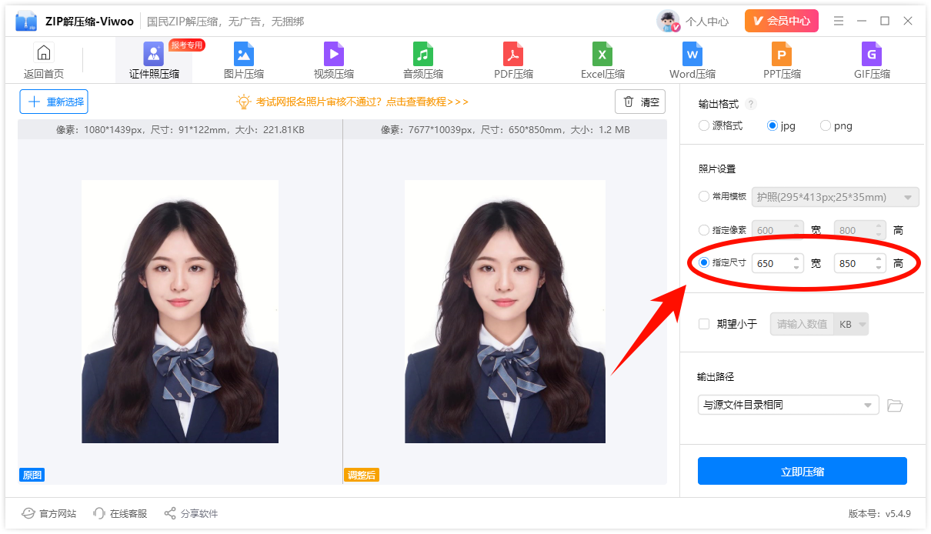931x534 pixels.
Task: Expand the KB unit dropdown
Action: coord(852,324)
